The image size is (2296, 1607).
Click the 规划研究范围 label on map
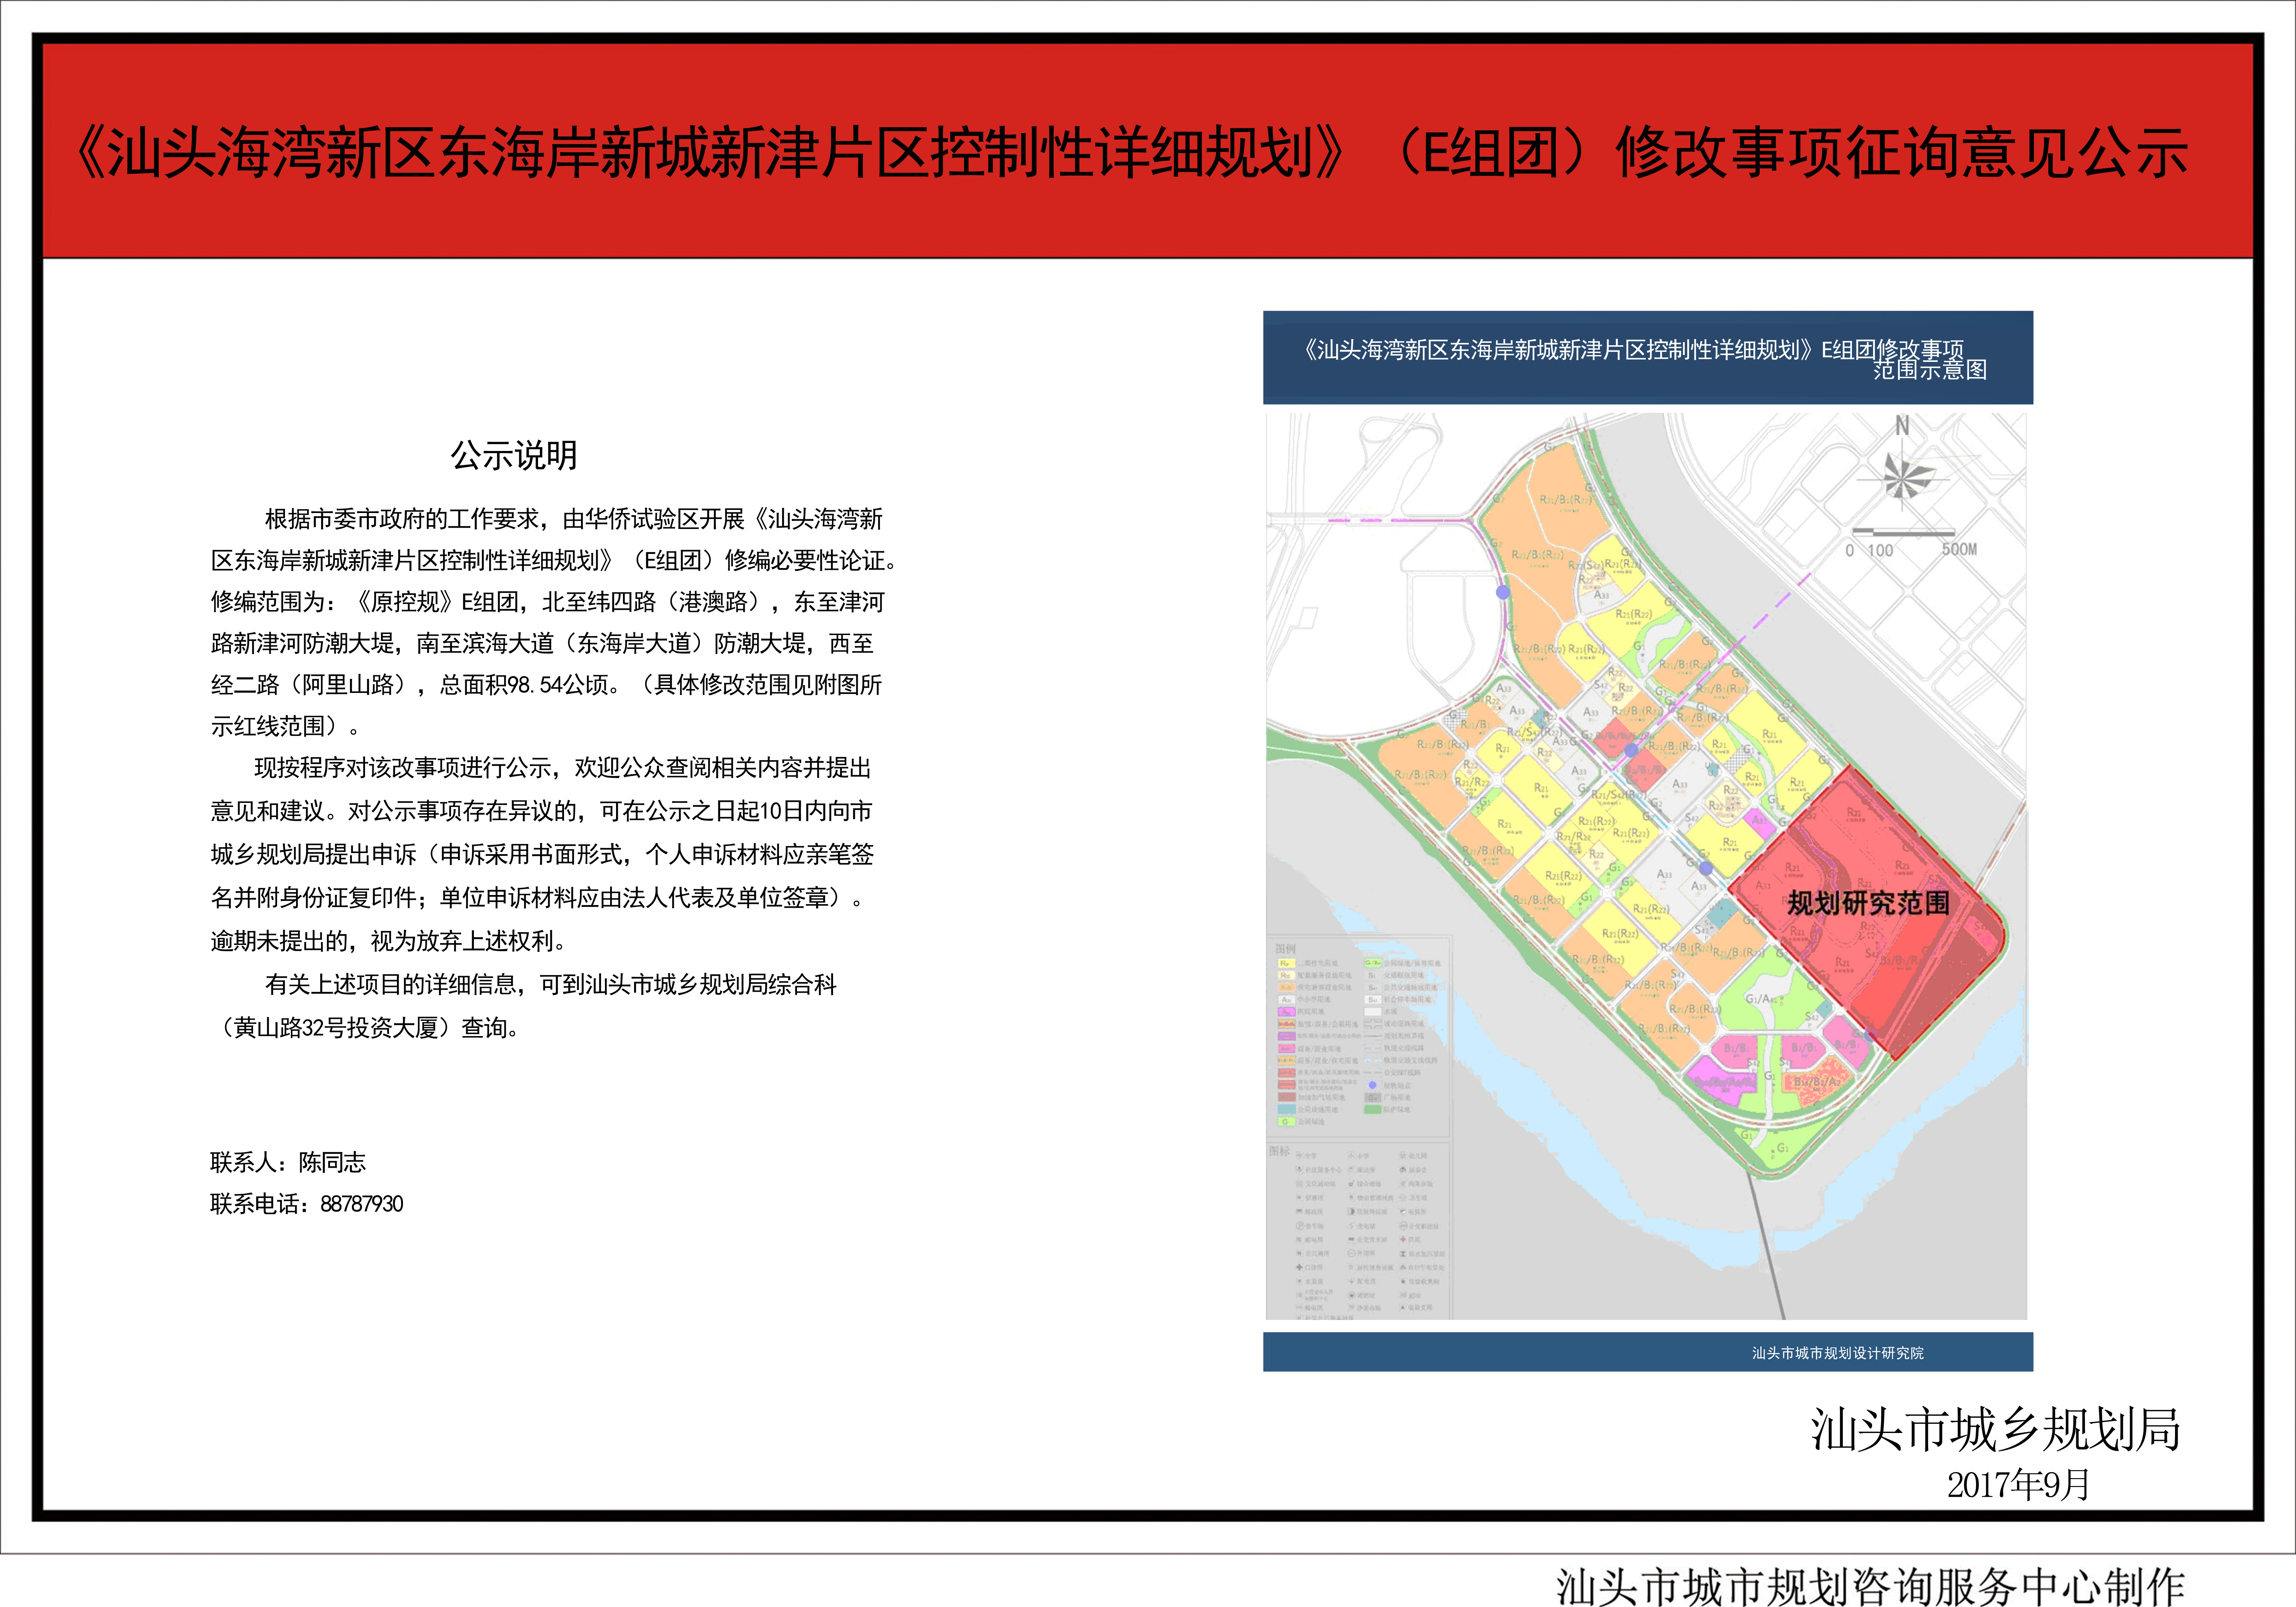(x=1868, y=903)
